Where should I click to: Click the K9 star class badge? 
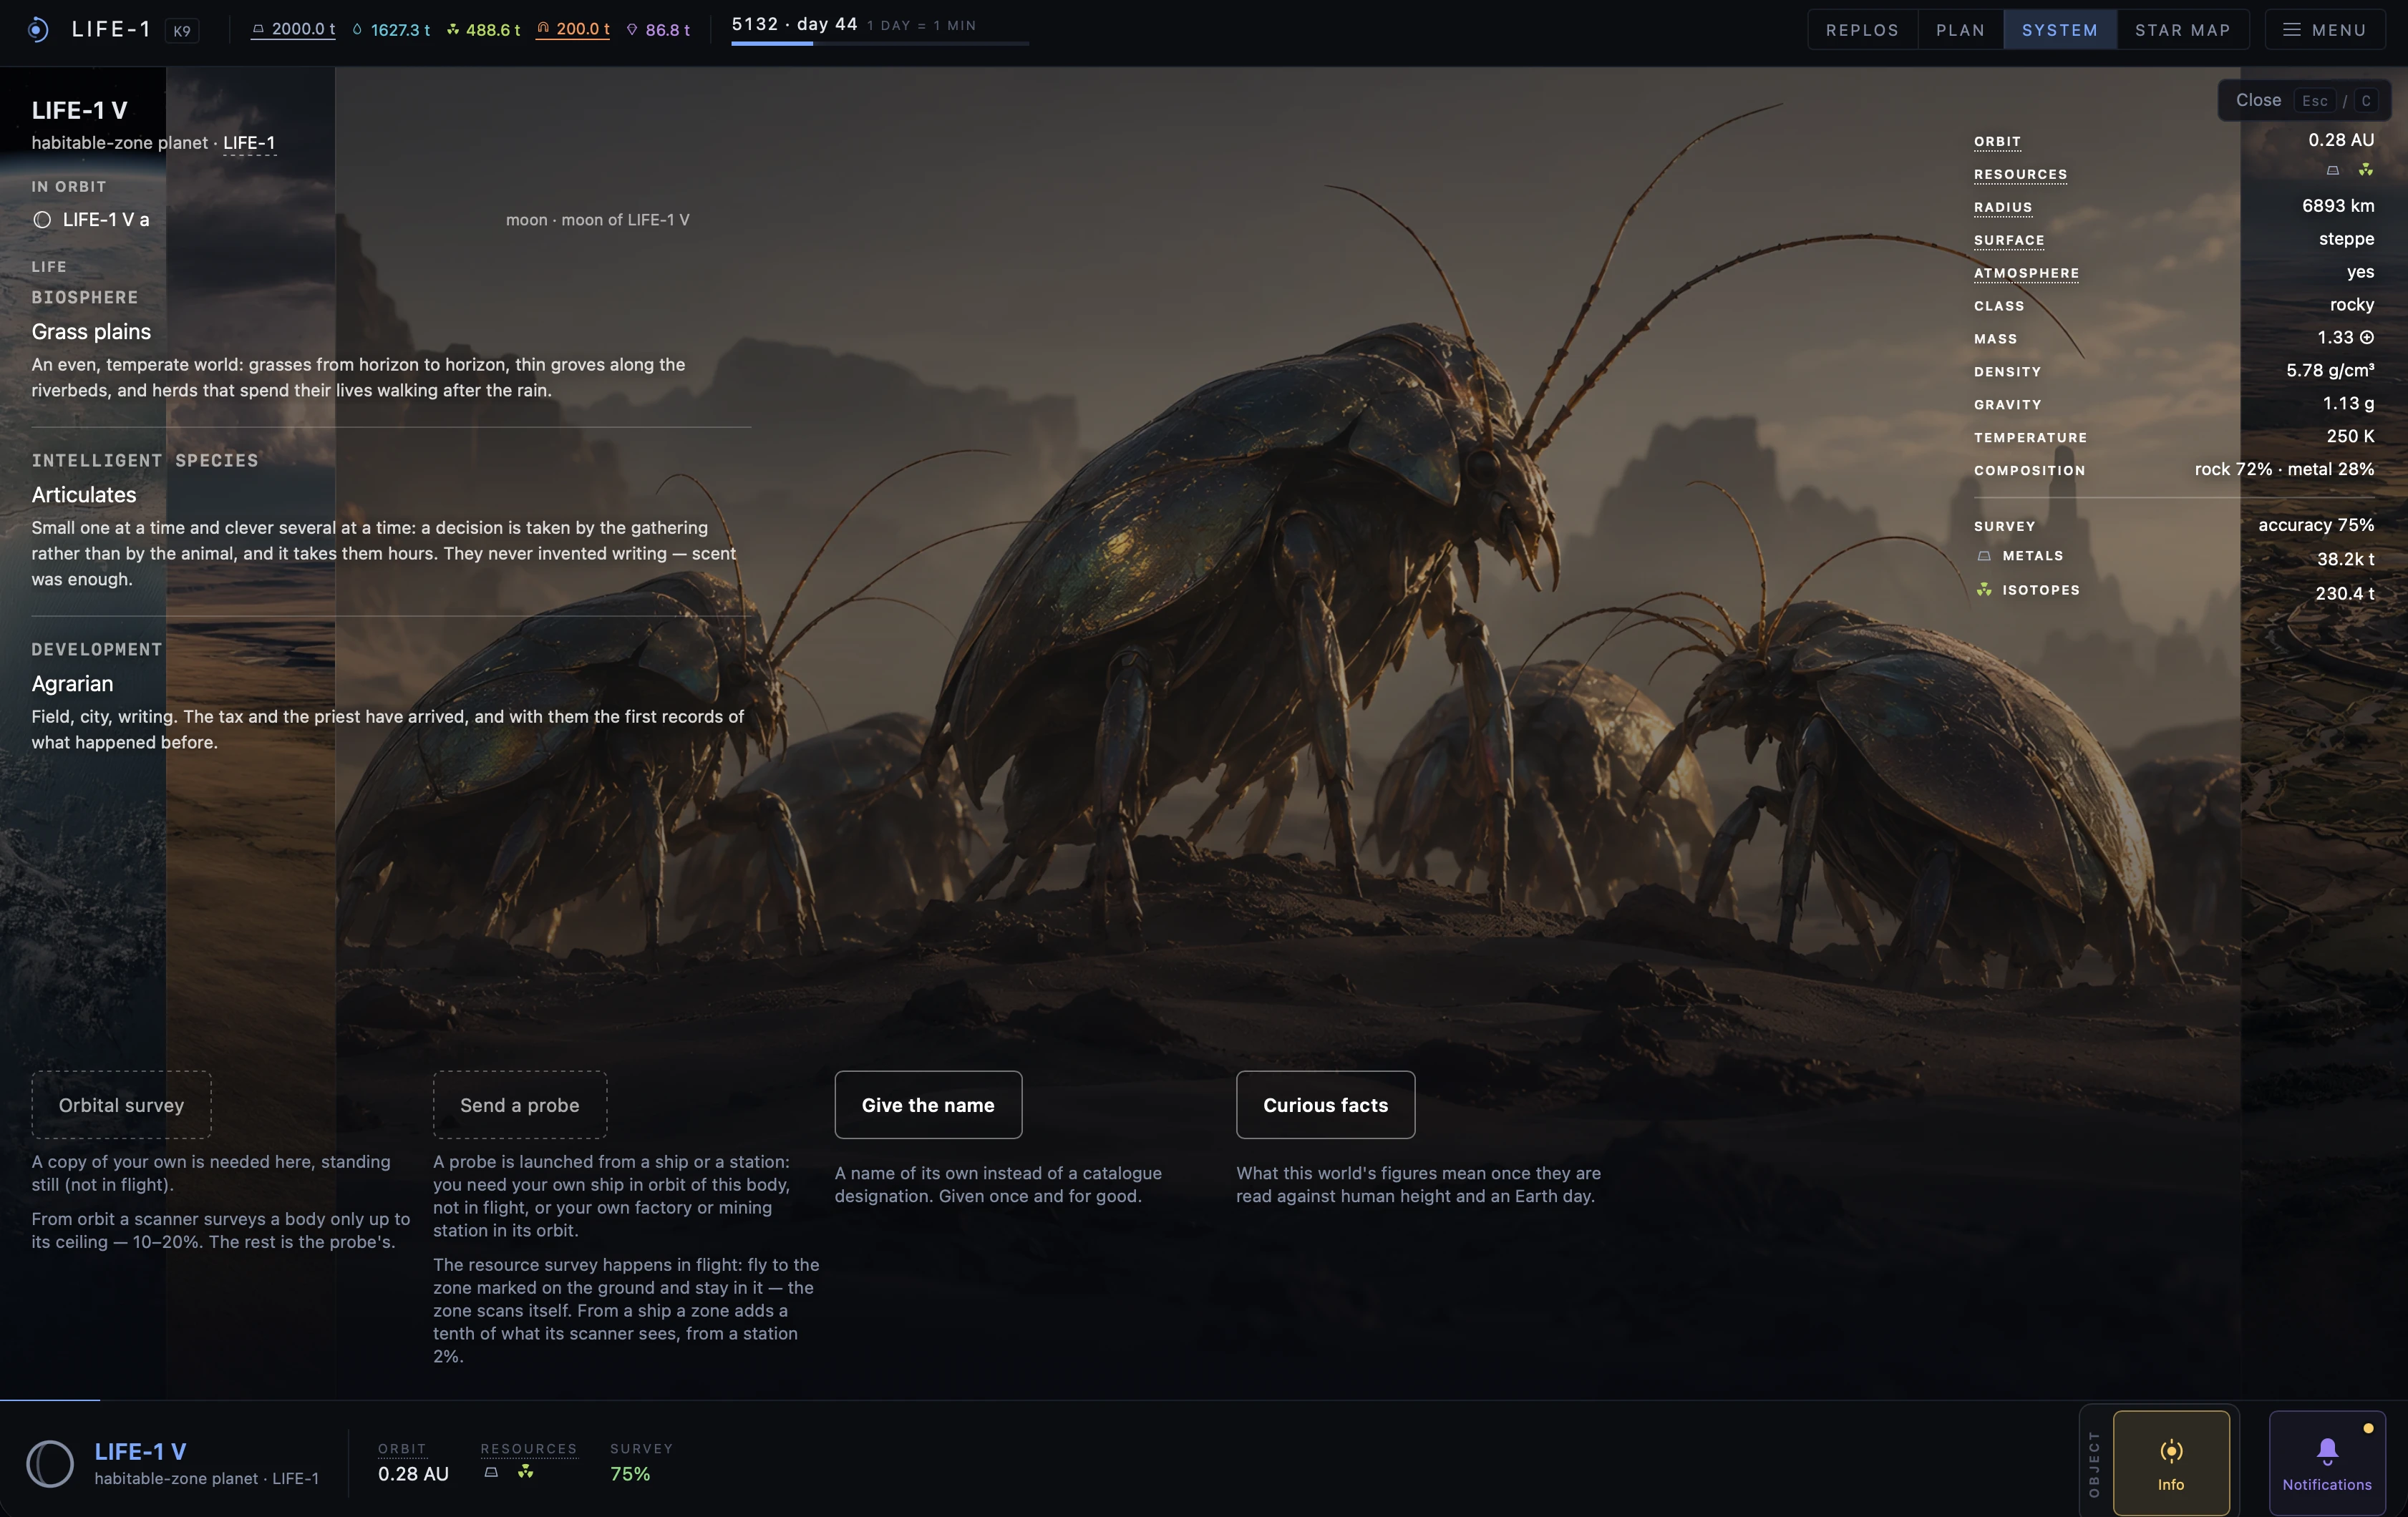click(x=182, y=31)
